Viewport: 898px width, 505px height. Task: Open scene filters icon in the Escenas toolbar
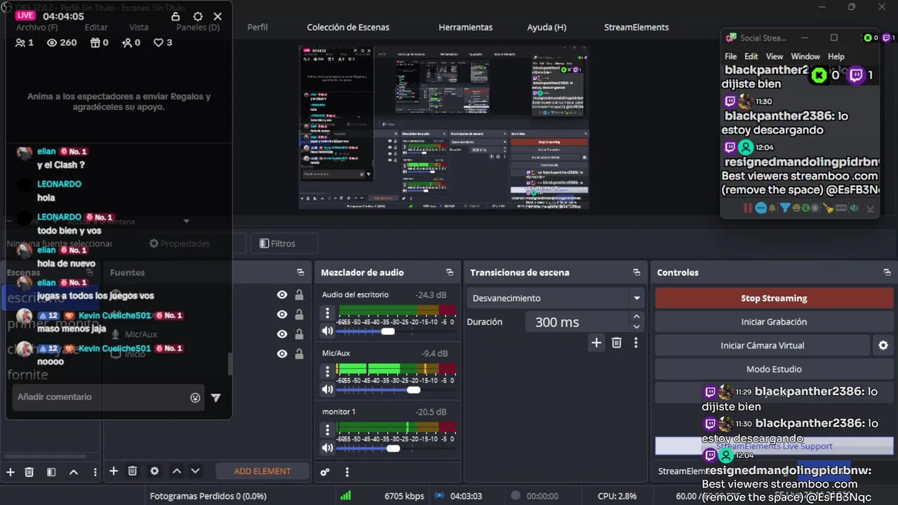pyautogui.click(x=51, y=472)
